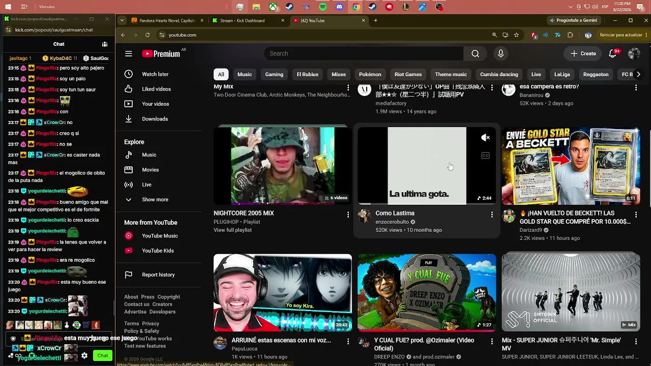This screenshot has width=651, height=366.
Task: Open the Beckett gold star video thumbnail
Action: coord(571,166)
